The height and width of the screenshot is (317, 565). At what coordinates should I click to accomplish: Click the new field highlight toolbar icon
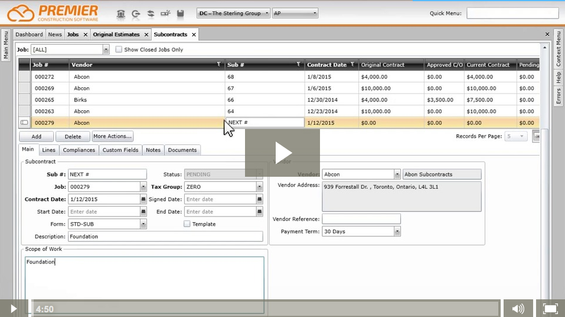(x=165, y=14)
